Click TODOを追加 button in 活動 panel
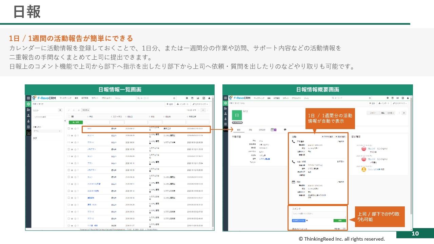The height and width of the screenshot is (244, 434). coord(328,137)
